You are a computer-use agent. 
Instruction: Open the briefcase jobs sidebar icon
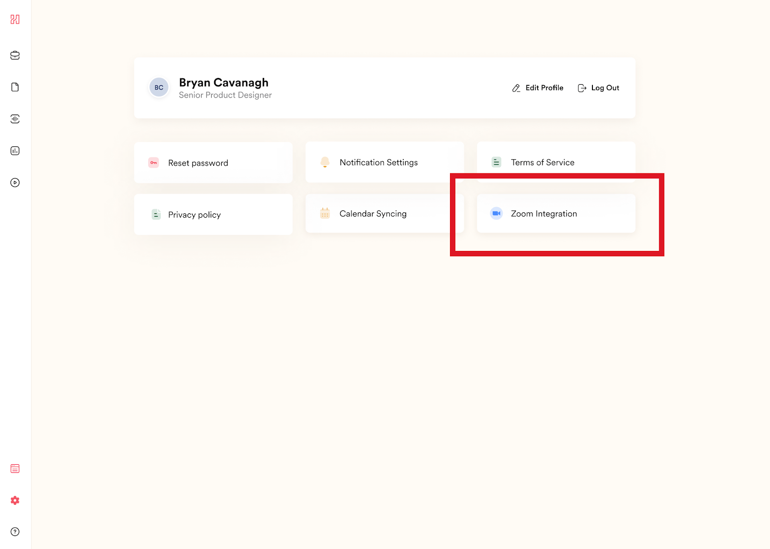click(x=15, y=55)
